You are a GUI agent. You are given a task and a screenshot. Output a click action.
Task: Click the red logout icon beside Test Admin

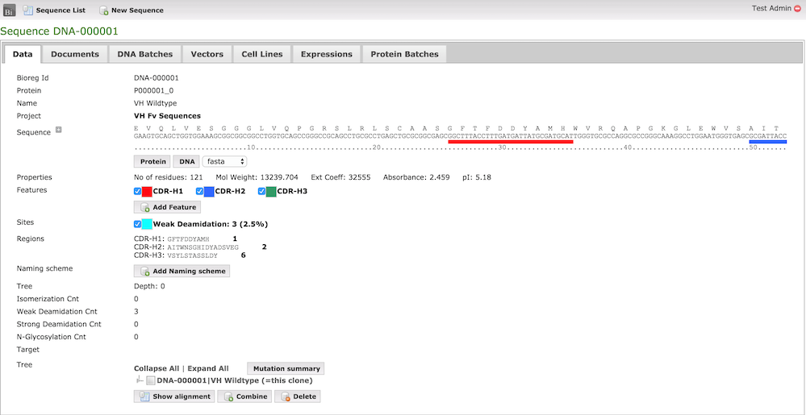(x=797, y=8)
